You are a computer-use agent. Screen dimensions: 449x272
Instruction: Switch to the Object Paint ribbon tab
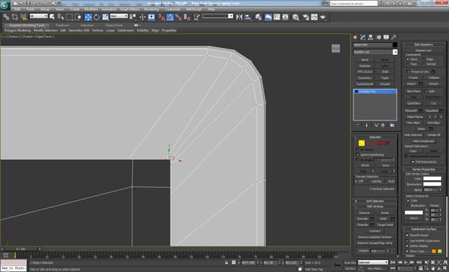pos(114,25)
